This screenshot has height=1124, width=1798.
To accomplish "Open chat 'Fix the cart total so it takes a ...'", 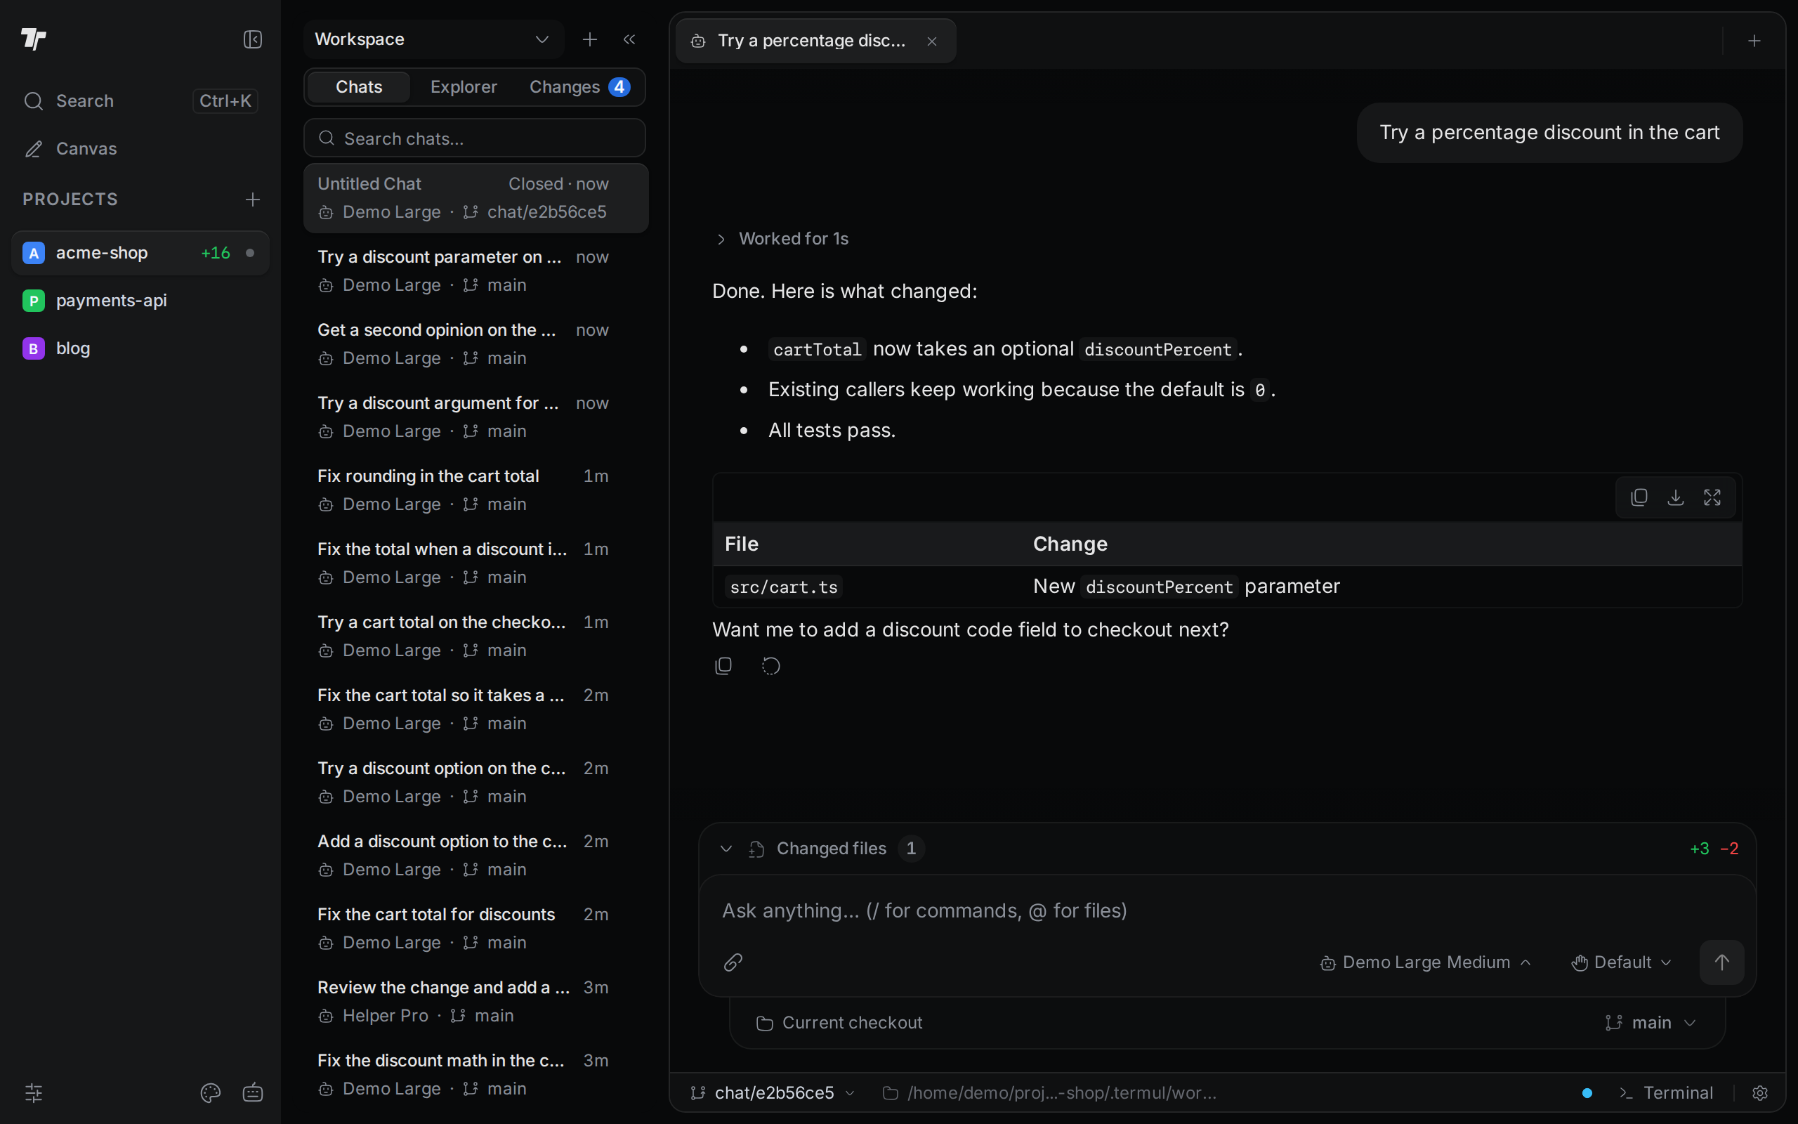I will (475, 708).
